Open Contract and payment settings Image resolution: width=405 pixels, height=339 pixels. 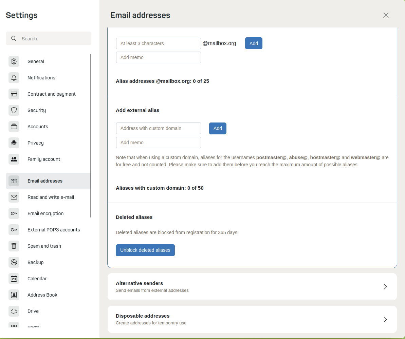click(51, 94)
